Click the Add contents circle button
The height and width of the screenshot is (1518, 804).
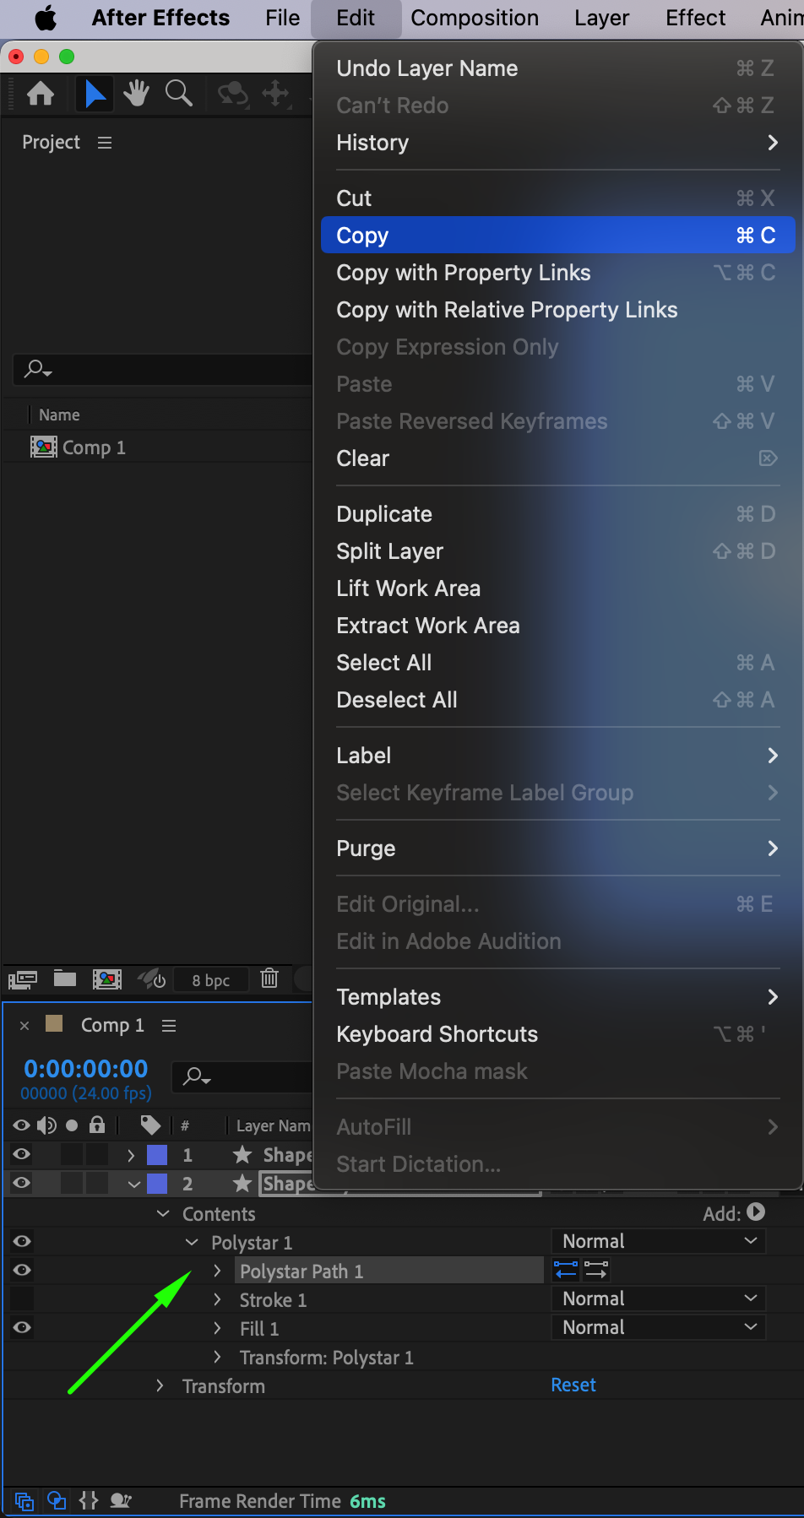[756, 1212]
